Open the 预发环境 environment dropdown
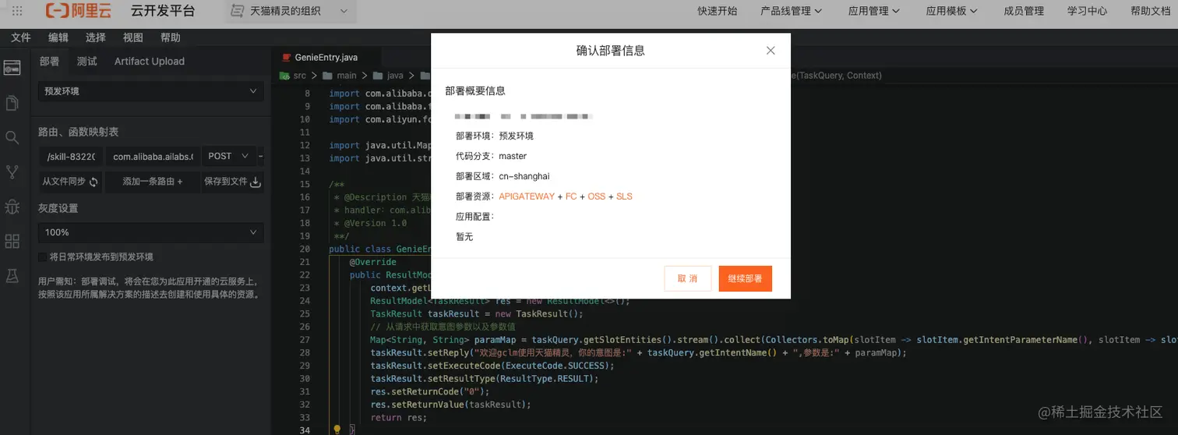Image resolution: width=1178 pixels, height=435 pixels. tap(151, 91)
